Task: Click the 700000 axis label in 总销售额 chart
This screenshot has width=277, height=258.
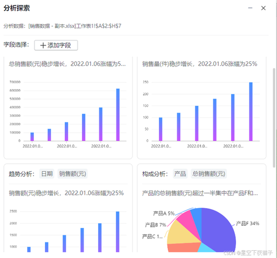Action: coord(15,82)
